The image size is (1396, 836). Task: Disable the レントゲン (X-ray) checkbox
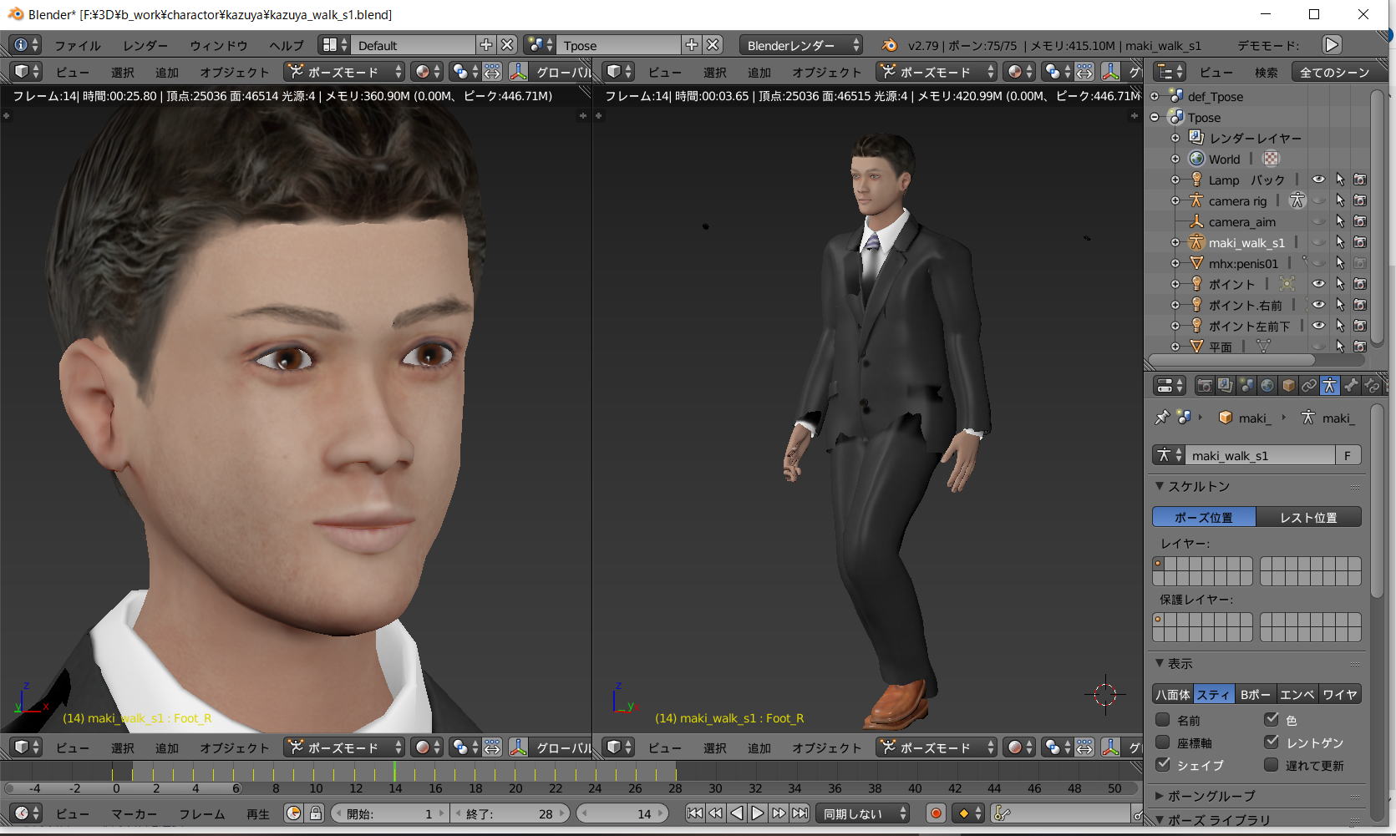(x=1272, y=742)
